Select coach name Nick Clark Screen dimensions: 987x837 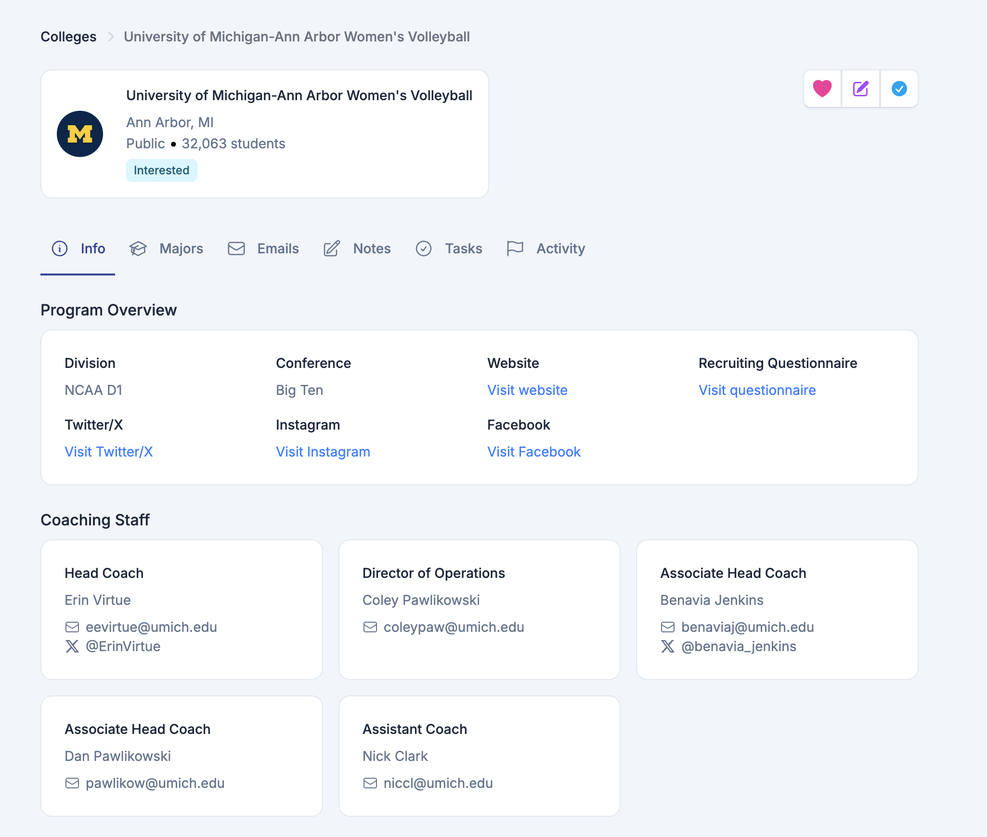tap(395, 756)
